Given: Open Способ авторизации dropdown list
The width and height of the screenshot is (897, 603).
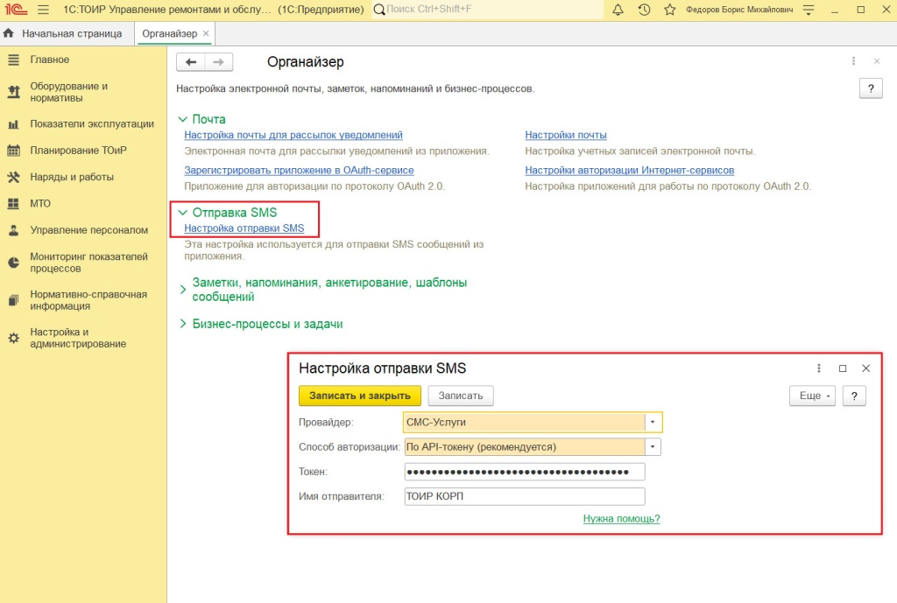Looking at the screenshot, I should click(653, 447).
